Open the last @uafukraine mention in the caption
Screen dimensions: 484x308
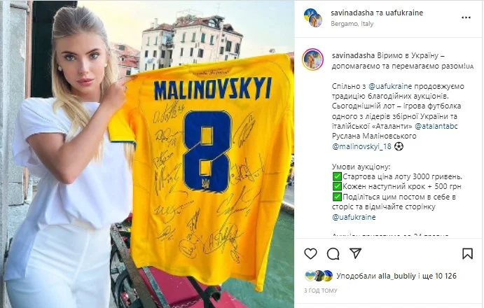(354, 217)
